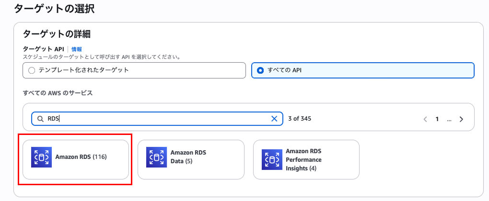This screenshot has height=201, width=489.
Task: Click the すべての API label text
Action: [x=284, y=70]
